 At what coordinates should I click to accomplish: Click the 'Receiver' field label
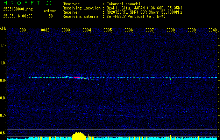point(71,12)
